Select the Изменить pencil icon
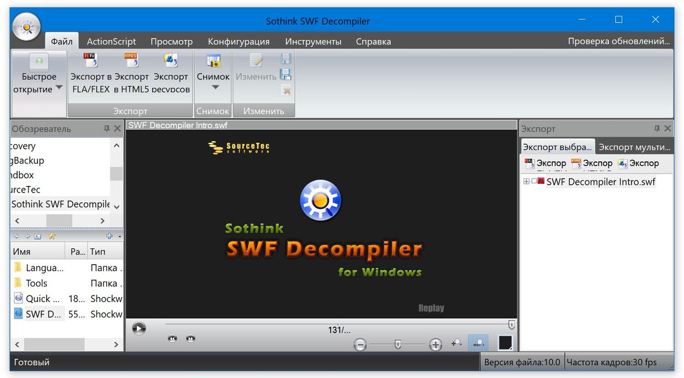Screen dimensions: 684x378 [255, 61]
